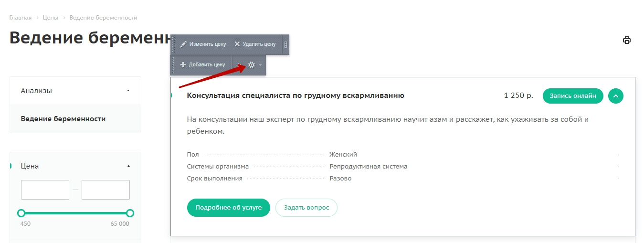Click the right price slider handle at 65 000
This screenshot has width=644, height=243.
130,213
